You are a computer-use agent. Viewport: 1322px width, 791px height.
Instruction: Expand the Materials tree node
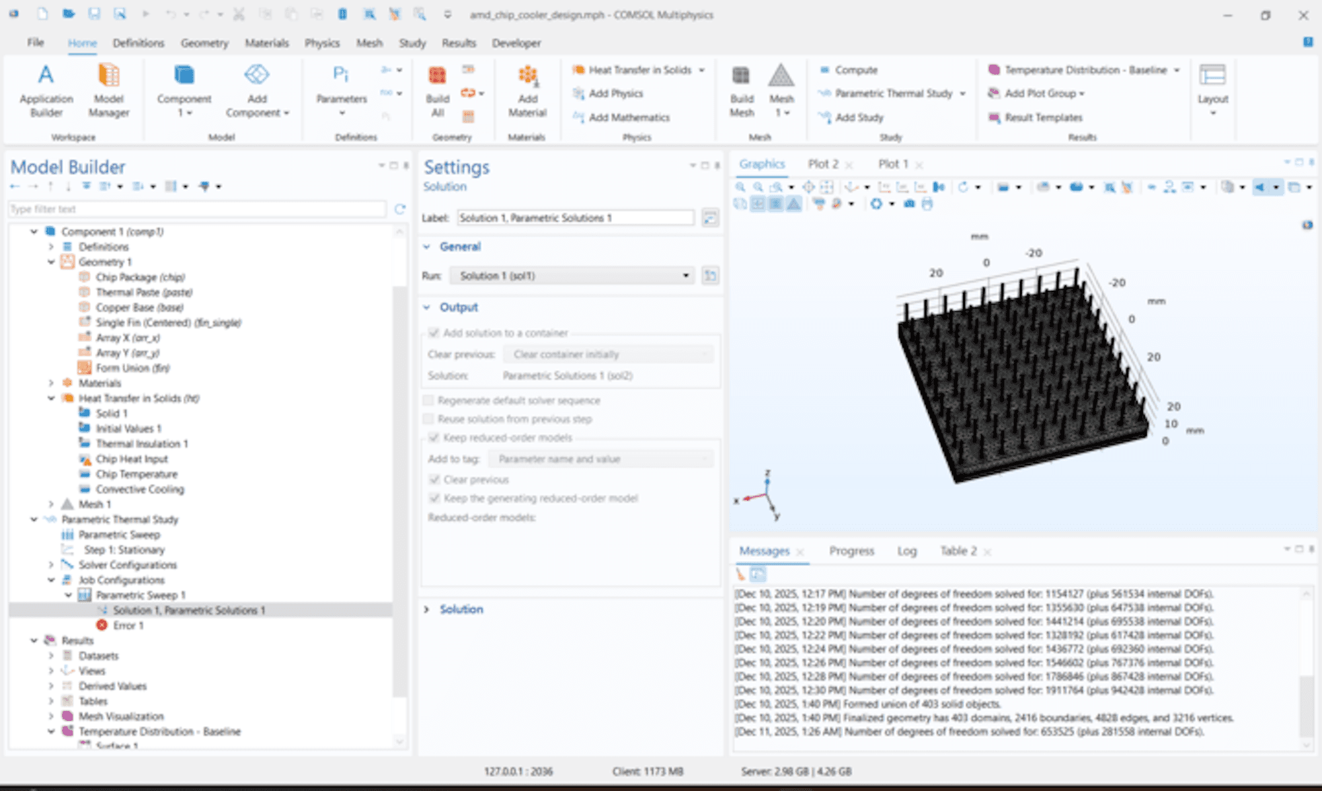[51, 383]
